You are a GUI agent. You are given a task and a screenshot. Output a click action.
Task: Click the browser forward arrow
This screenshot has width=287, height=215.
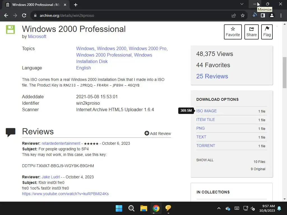coord(15,16)
